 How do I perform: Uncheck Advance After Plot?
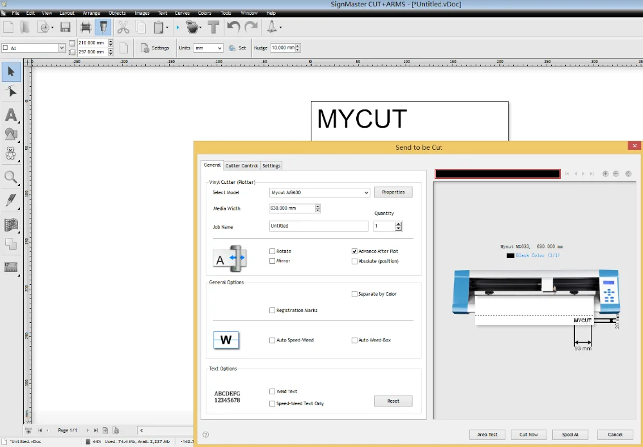point(354,251)
